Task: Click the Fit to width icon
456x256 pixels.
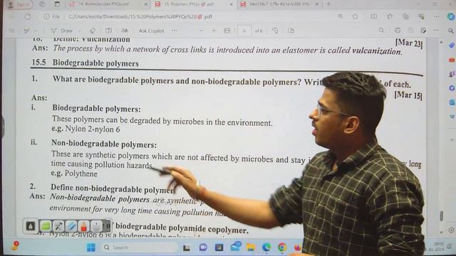Action: [227, 31]
